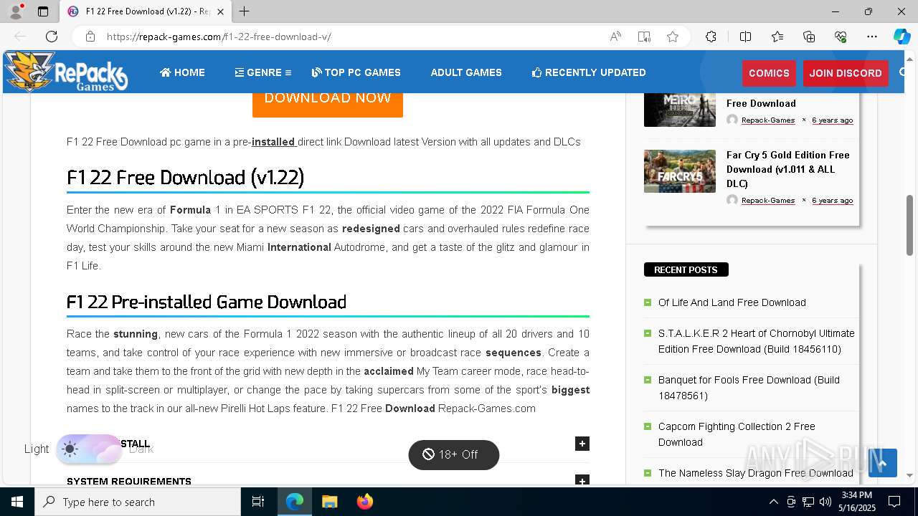This screenshot has height=516, width=918.
Task: Go to RePack Games logo homepage
Action: 66,72
